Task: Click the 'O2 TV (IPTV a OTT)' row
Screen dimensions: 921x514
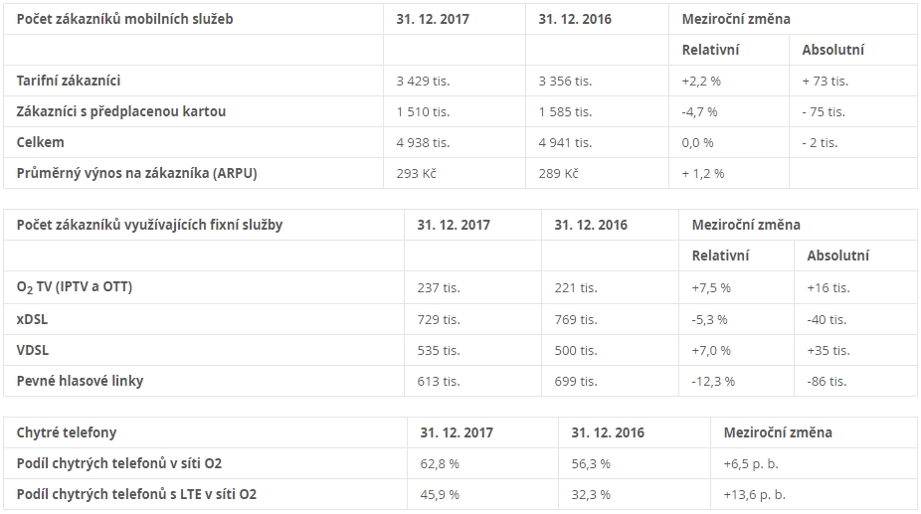Action: point(460,287)
